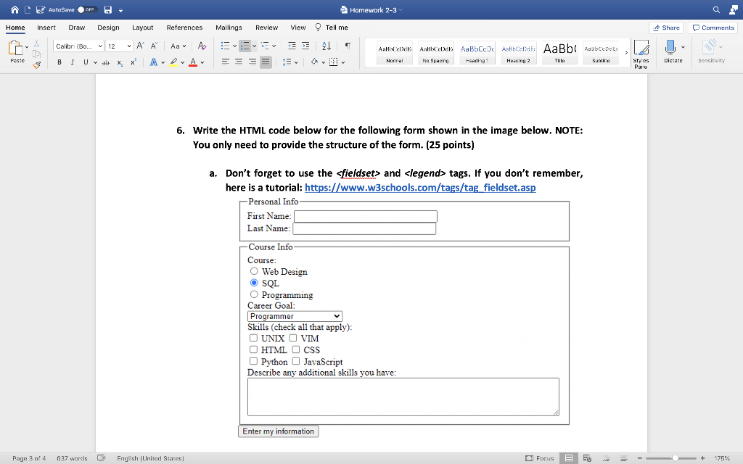Select the SQL radio button in the form
The image size is (743, 464).
[254, 283]
